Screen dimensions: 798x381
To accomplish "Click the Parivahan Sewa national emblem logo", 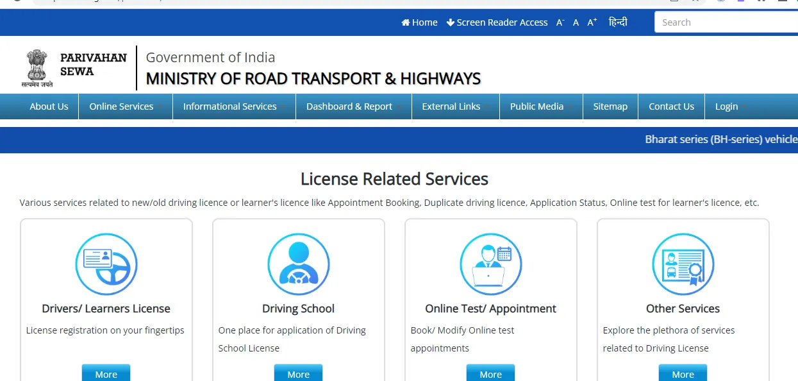I will coord(37,68).
